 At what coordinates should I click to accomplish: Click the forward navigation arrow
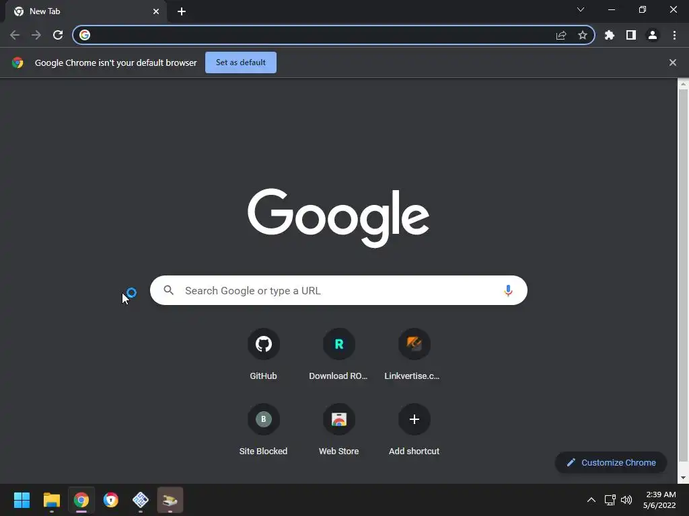[36, 35]
